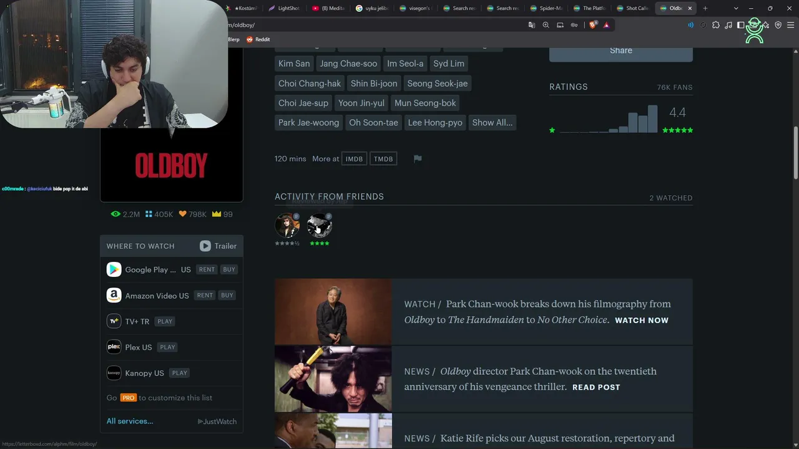Switch to the Meditation YouTube tab
The height and width of the screenshot is (449, 799).
(x=328, y=8)
